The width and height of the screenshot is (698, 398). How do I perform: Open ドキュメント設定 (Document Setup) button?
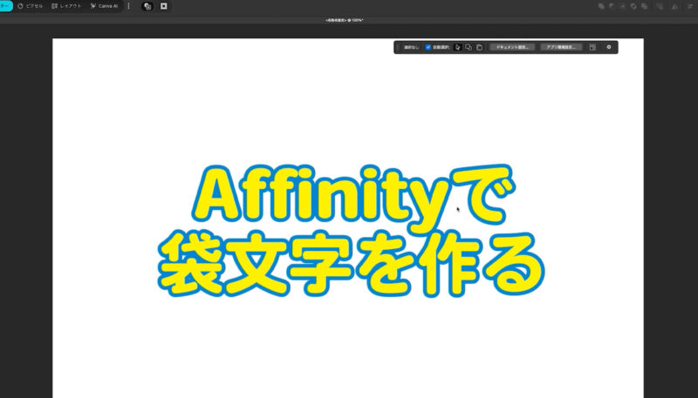(x=512, y=47)
